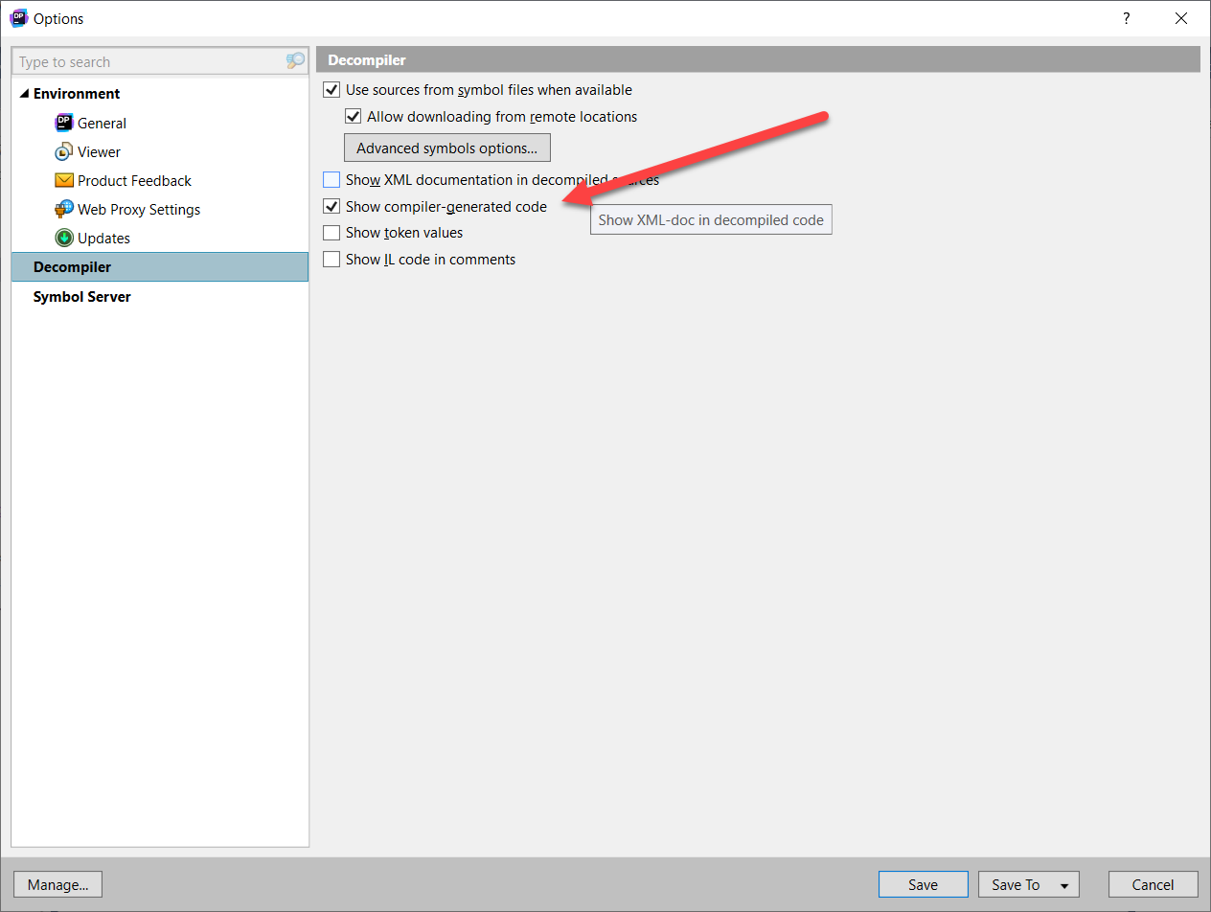Screen dimensions: 1211x912
Task: Click the Updates green download icon
Action: point(64,238)
